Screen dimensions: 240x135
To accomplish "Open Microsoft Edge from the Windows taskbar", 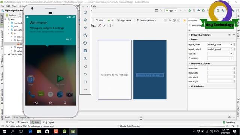I will pos(30,132).
